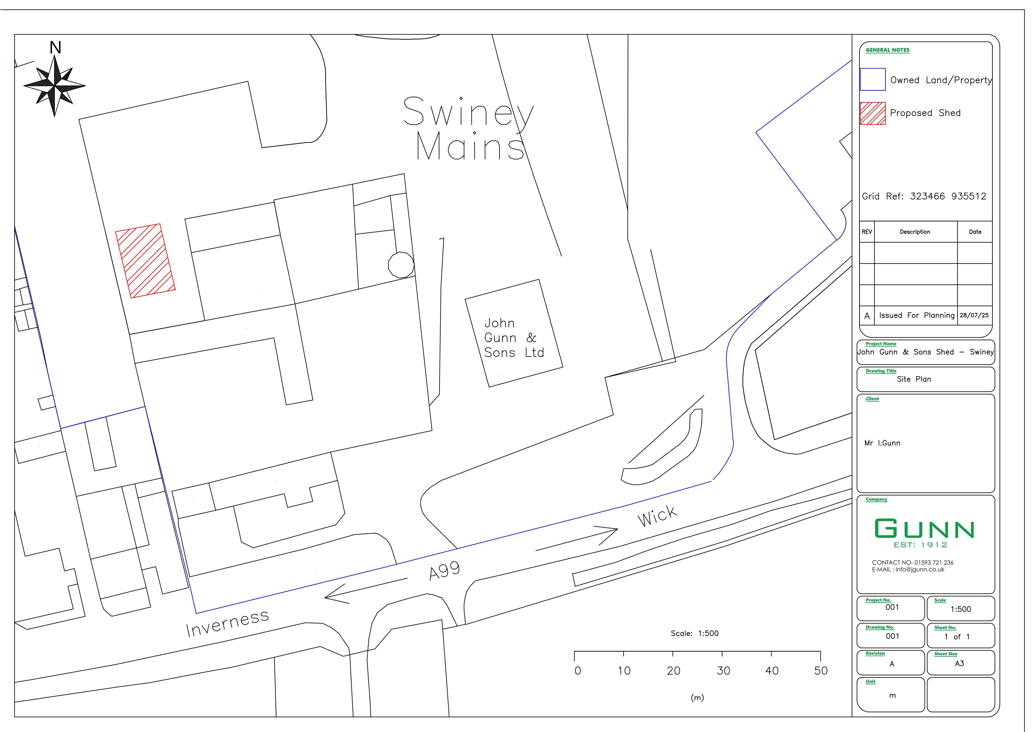Click the red hatched Proposed Shed legend swatch
1035x732 pixels.
[873, 113]
